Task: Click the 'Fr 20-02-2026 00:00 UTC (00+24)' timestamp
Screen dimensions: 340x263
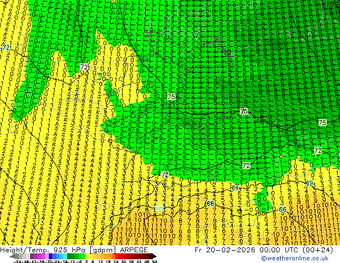Action: (264, 250)
